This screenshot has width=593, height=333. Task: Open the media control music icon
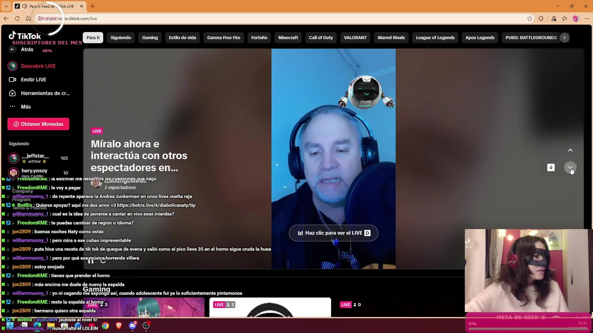click(554, 18)
